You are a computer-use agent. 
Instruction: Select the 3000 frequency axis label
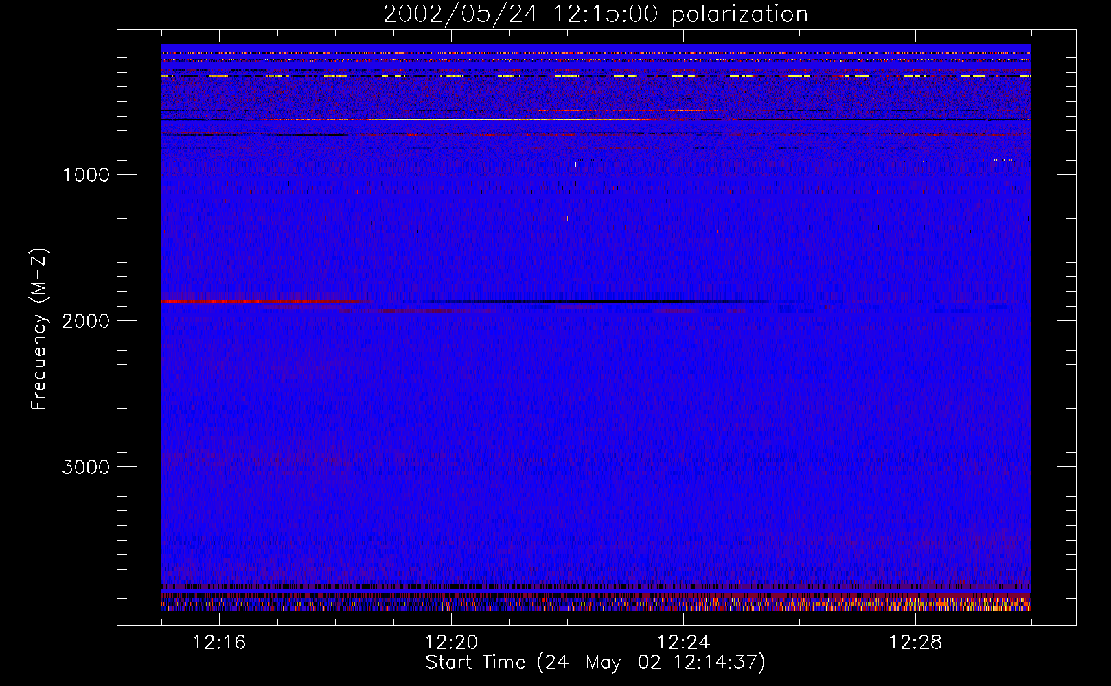(x=86, y=467)
